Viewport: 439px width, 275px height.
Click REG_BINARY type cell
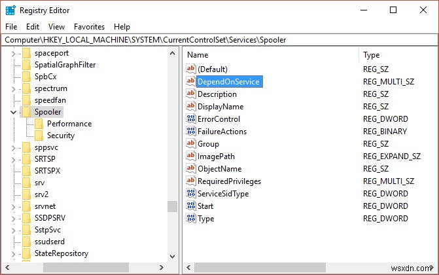385,131
